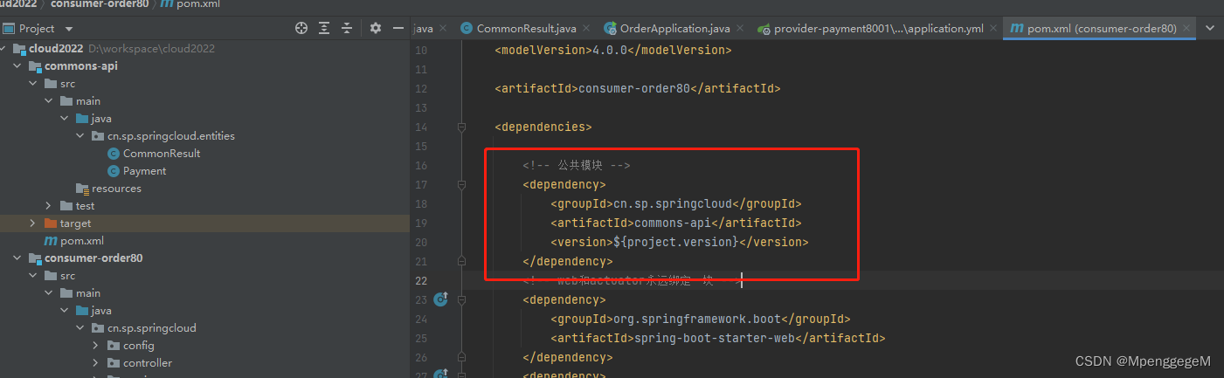This screenshot has width=1224, height=378.
Task: Hide the Project tool window
Action: point(398,28)
